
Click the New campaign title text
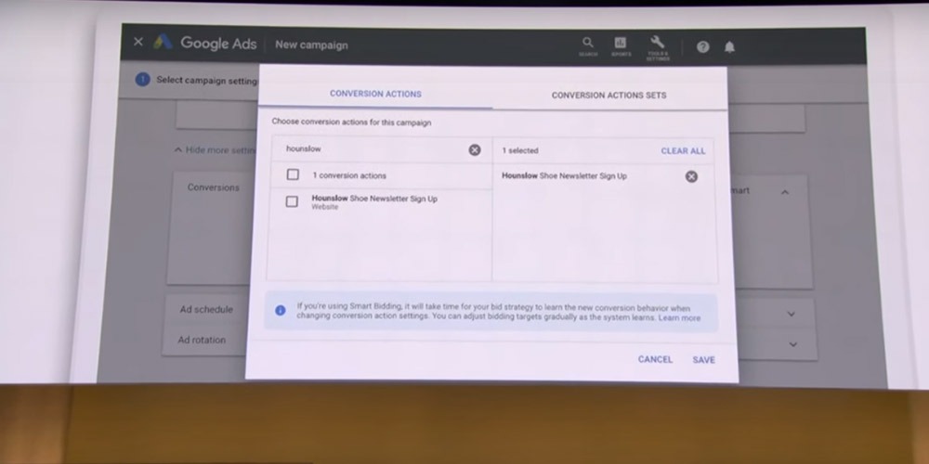(311, 45)
